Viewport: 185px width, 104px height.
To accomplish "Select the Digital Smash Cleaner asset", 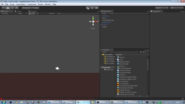I will coord(127,92).
